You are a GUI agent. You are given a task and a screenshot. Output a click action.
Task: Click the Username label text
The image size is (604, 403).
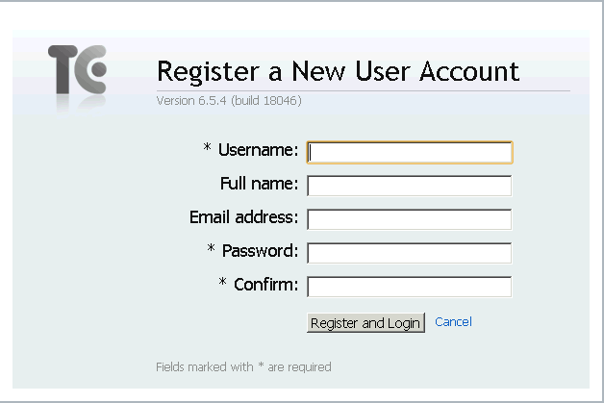(x=258, y=150)
